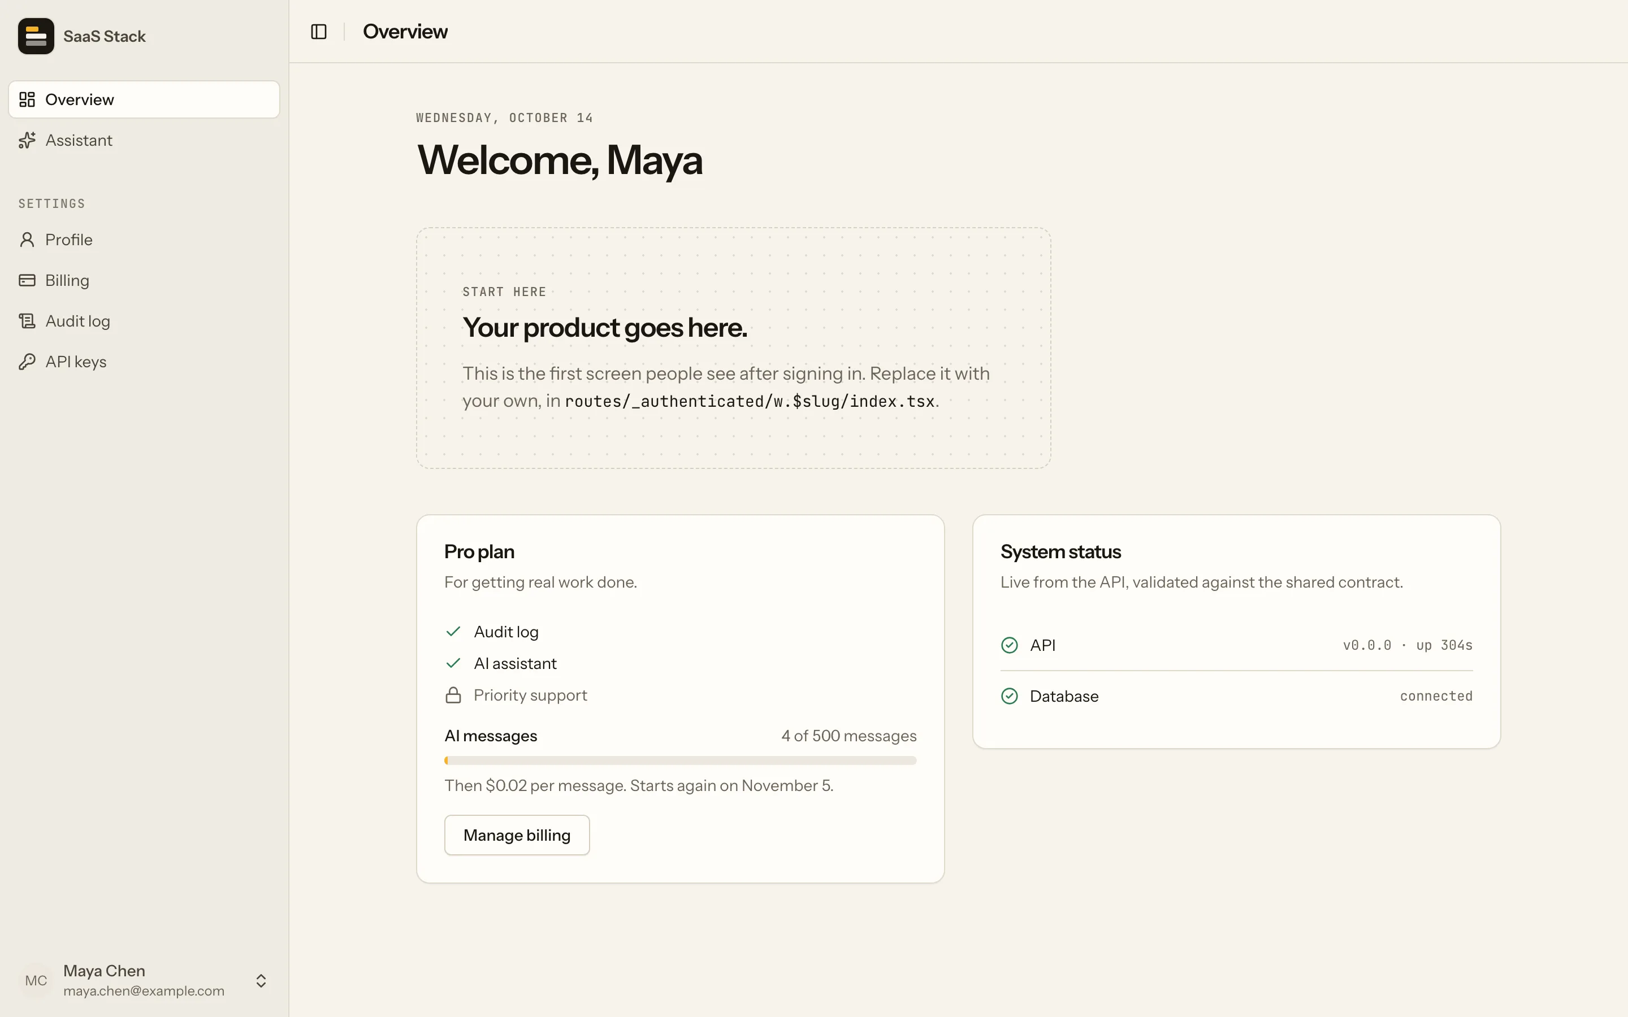Click the v0.0.0 · up 304s value
This screenshot has width=1628, height=1017.
point(1408,645)
